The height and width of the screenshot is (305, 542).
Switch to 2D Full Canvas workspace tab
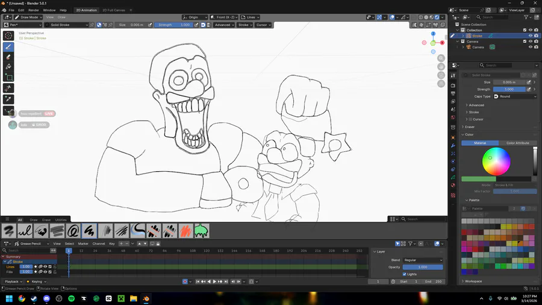(114, 10)
